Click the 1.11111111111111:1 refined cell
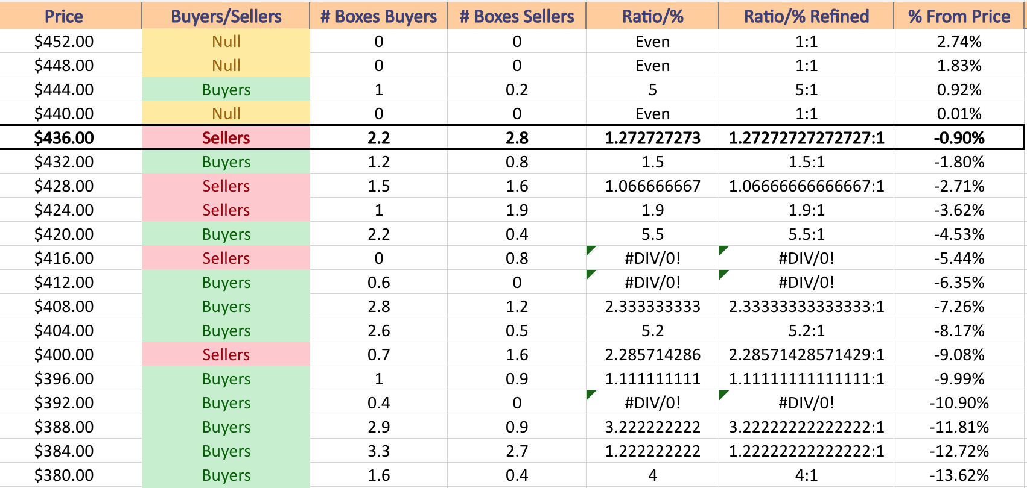 click(806, 379)
